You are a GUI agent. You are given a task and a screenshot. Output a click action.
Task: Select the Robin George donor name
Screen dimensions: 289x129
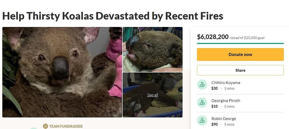click(224, 118)
